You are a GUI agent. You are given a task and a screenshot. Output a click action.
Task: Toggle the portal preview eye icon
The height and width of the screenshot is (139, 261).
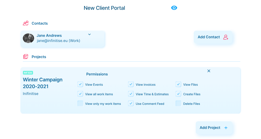point(174,8)
